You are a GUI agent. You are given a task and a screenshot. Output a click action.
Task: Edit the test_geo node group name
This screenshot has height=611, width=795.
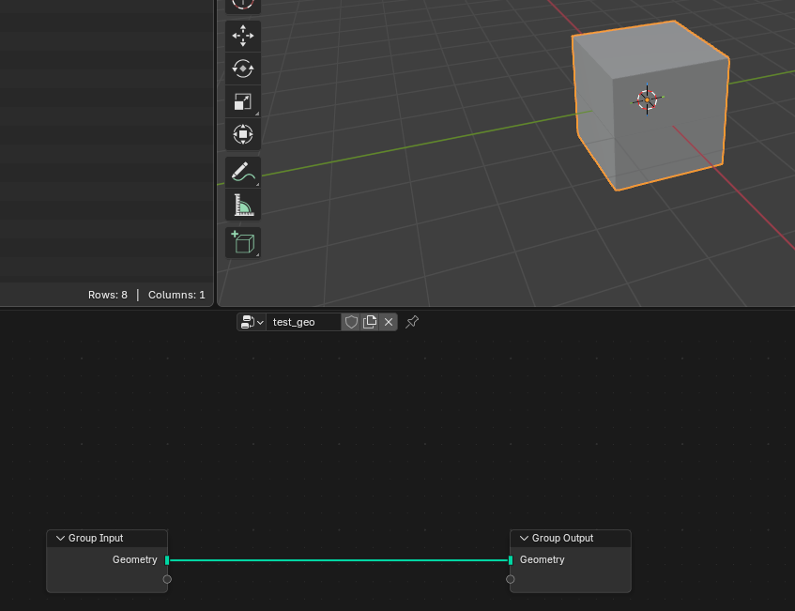point(304,322)
